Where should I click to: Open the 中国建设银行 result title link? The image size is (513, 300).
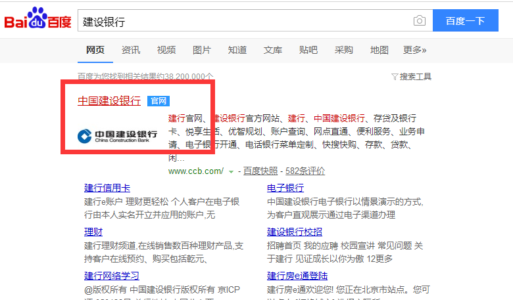pyautogui.click(x=109, y=101)
